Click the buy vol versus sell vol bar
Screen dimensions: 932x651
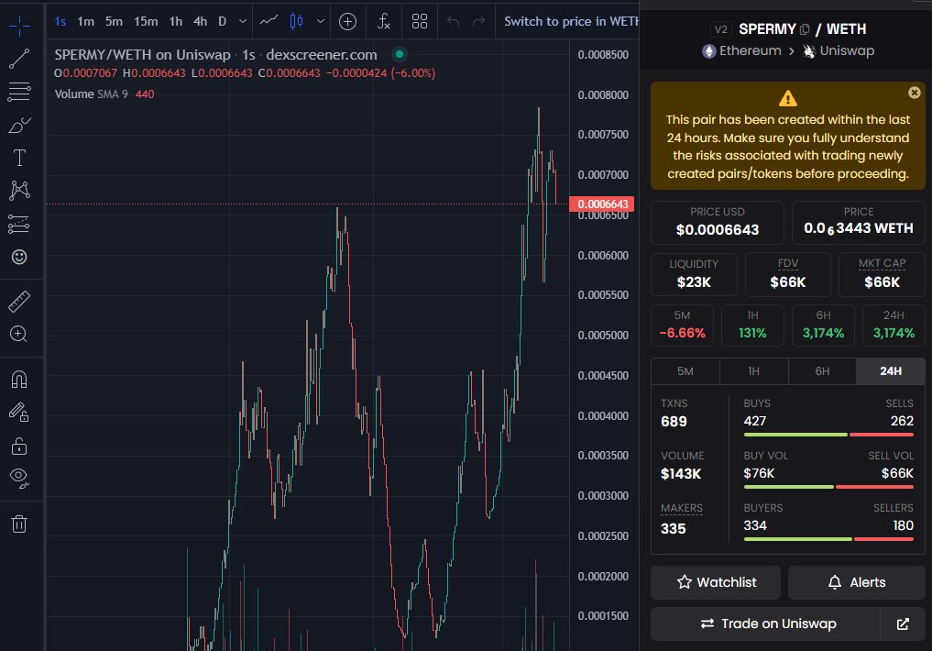click(828, 487)
